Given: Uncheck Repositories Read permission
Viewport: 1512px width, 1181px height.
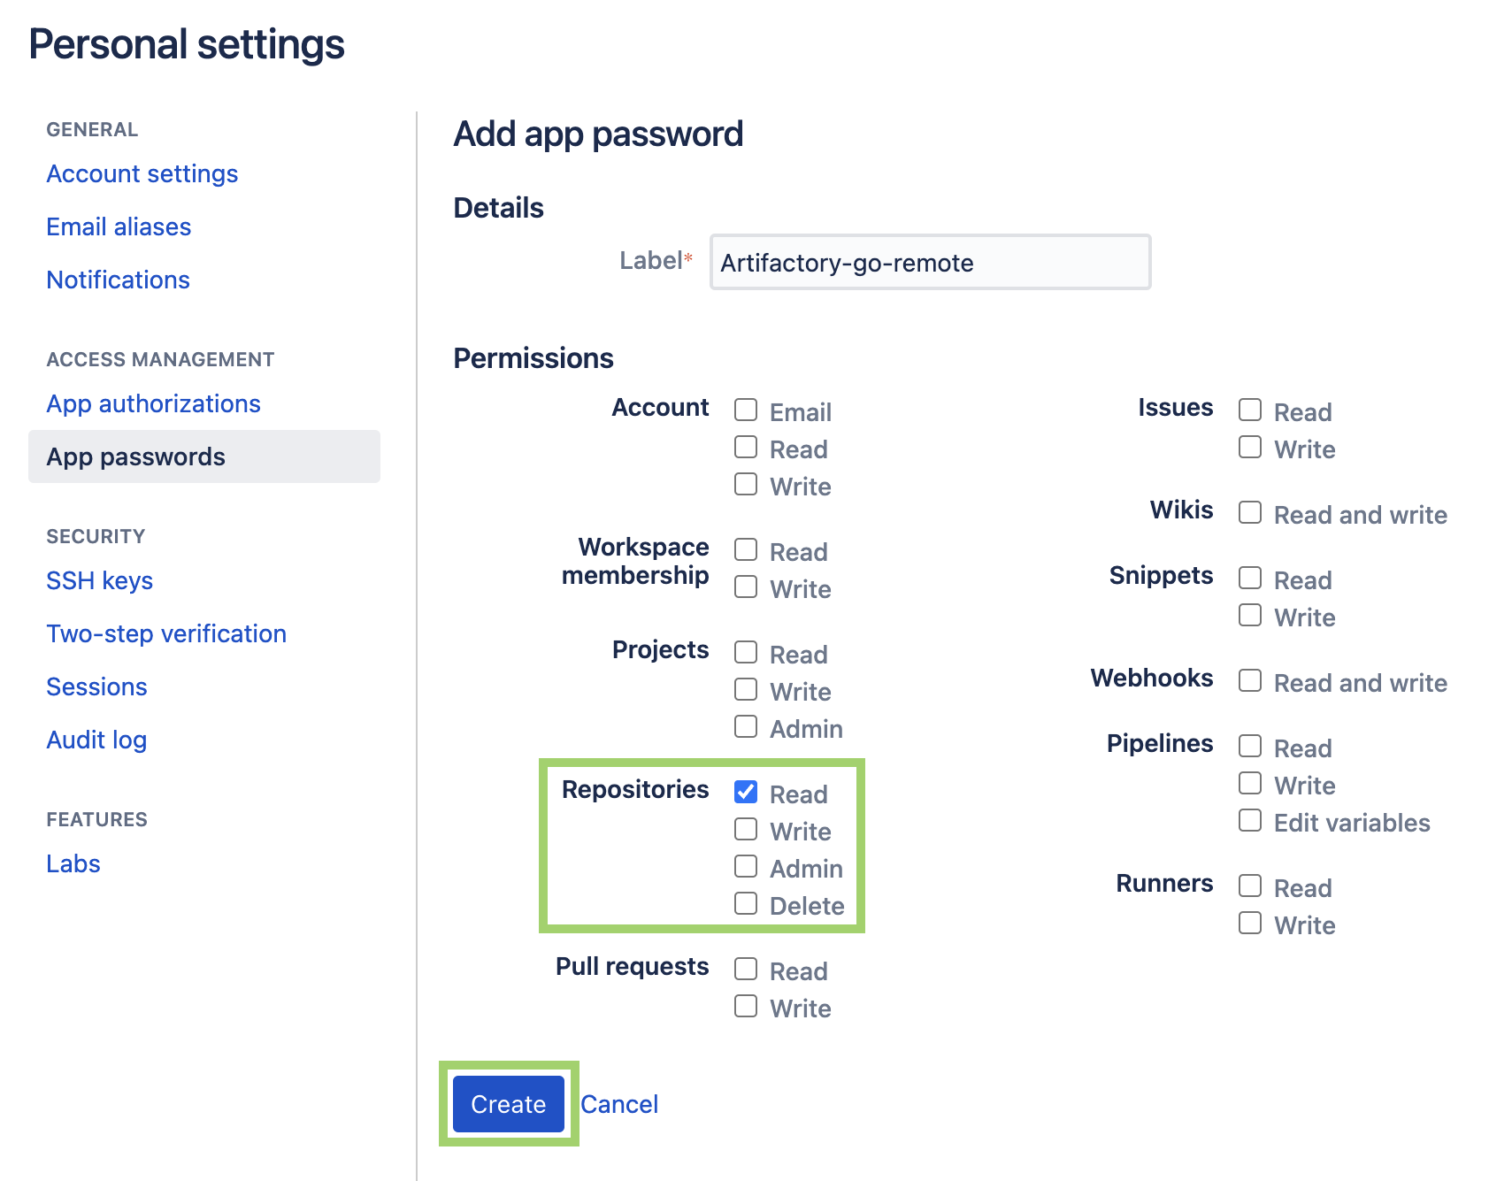Looking at the screenshot, I should click(746, 792).
